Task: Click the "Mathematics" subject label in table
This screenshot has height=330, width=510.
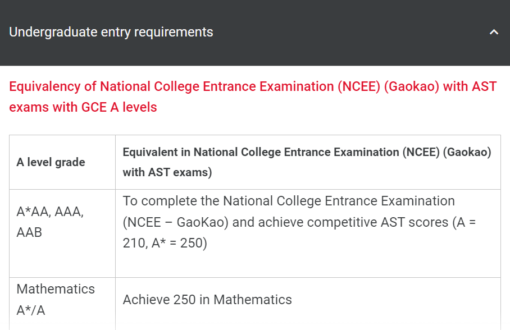Action: tap(56, 289)
